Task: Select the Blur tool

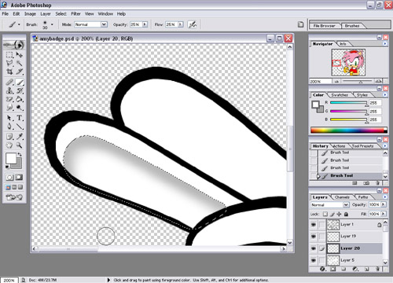Action: click(9, 108)
